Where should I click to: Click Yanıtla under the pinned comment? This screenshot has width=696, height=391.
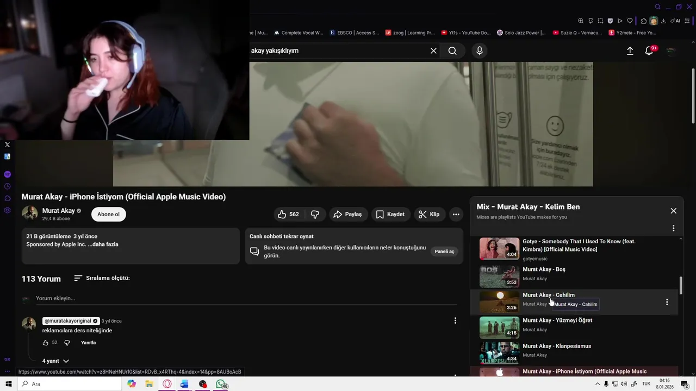[x=88, y=343]
